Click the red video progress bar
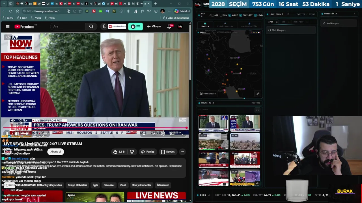362x203 pixels. pos(94,128)
